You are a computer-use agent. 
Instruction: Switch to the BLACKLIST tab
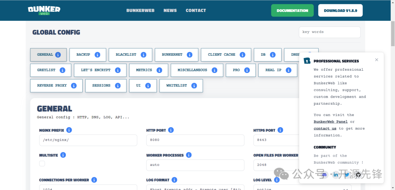[x=131, y=55]
